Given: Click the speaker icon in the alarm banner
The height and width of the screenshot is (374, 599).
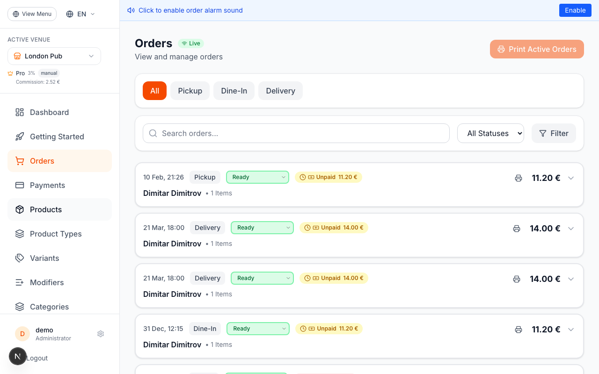Looking at the screenshot, I should point(131,10).
